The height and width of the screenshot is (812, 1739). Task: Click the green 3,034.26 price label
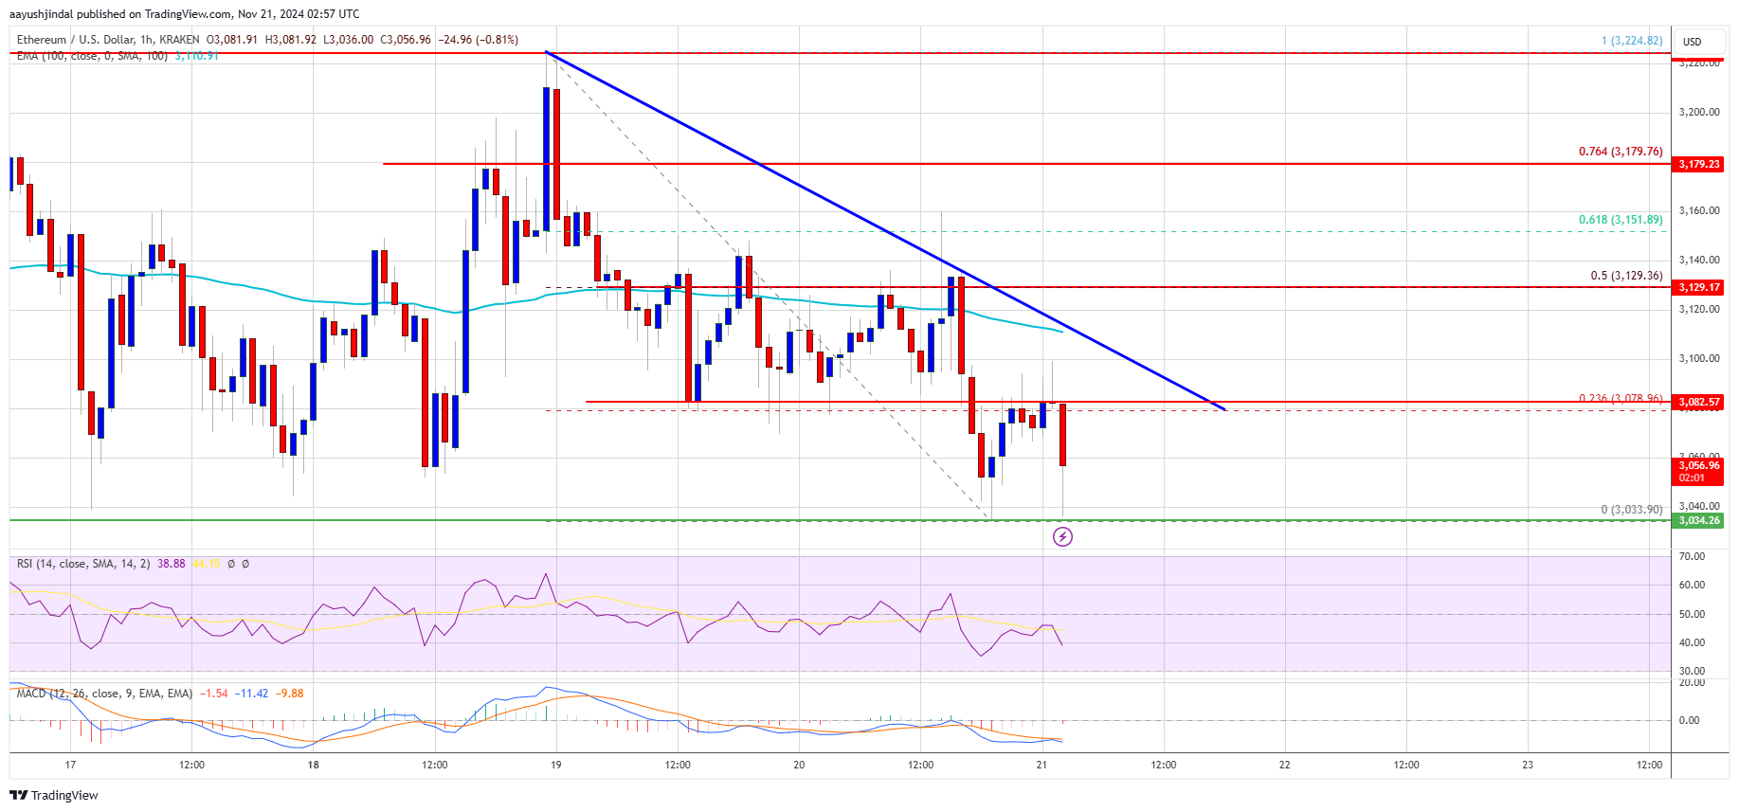(1698, 520)
